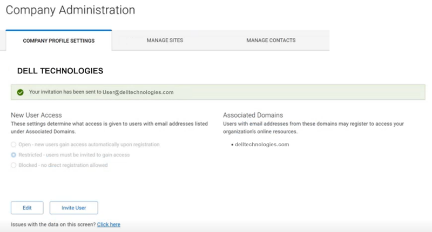Click the Invite User button
Image resolution: width=432 pixels, height=232 pixels.
tap(73, 208)
